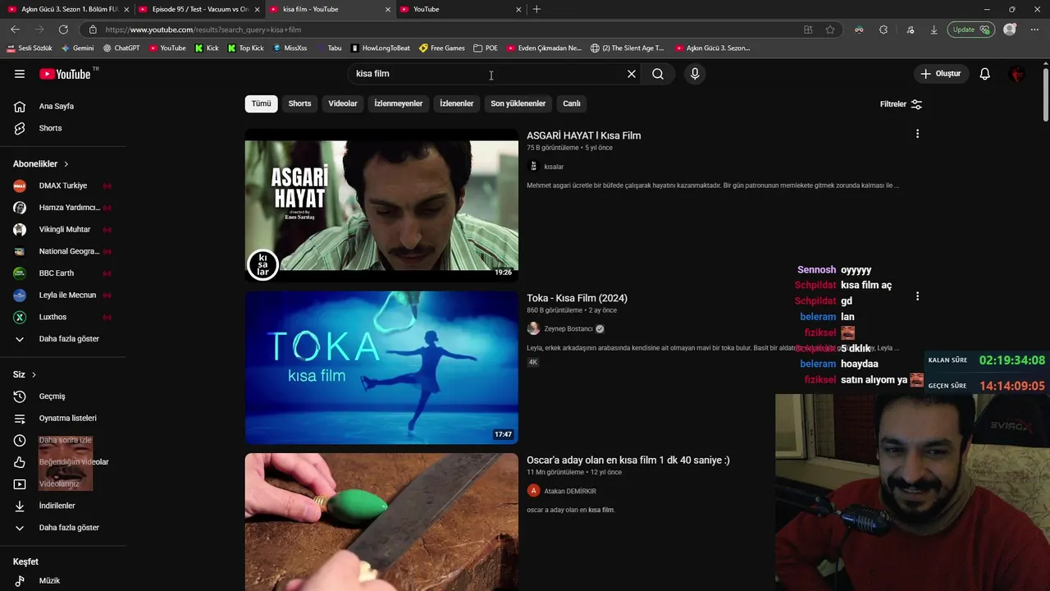The width and height of the screenshot is (1050, 591).
Task: Open the notifications bell
Action: (985, 74)
